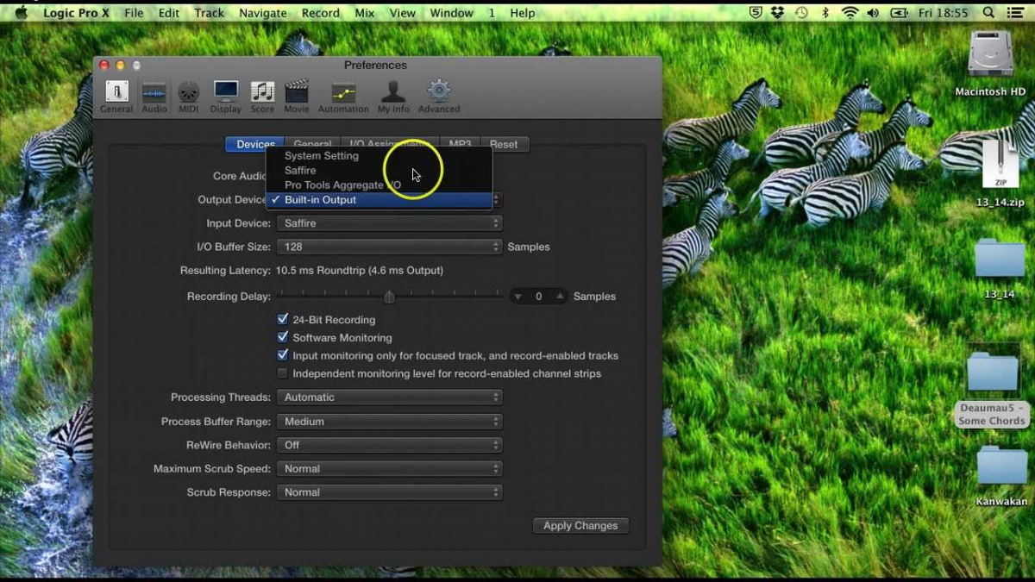Expand the Process Buffer Range dropdown

point(389,422)
